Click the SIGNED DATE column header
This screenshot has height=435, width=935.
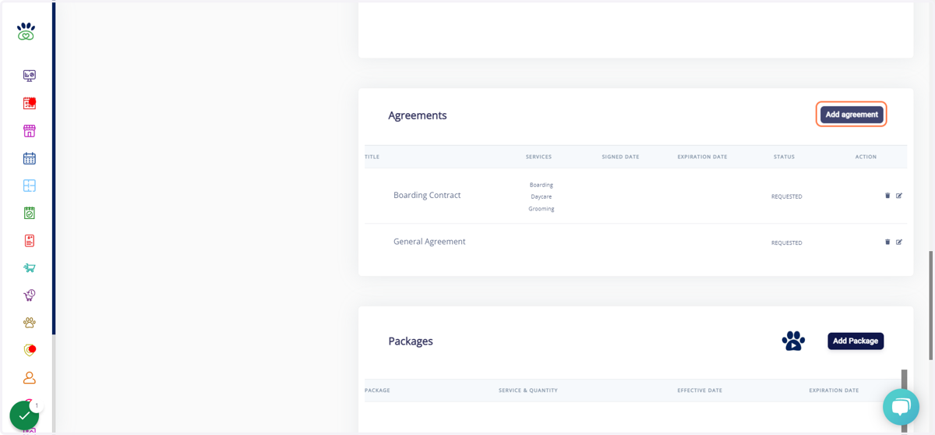pos(620,157)
